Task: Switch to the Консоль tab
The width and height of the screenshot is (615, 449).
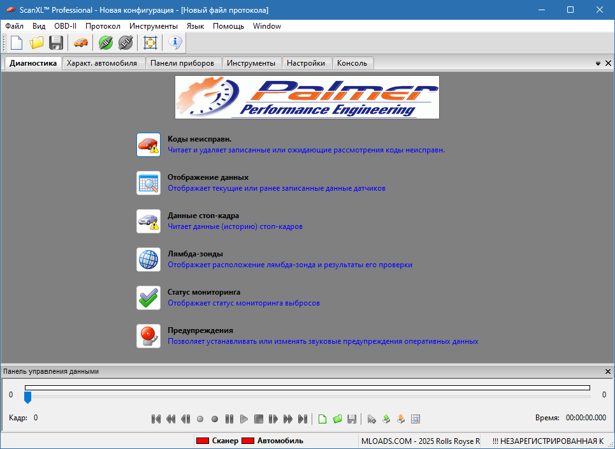Action: [353, 63]
